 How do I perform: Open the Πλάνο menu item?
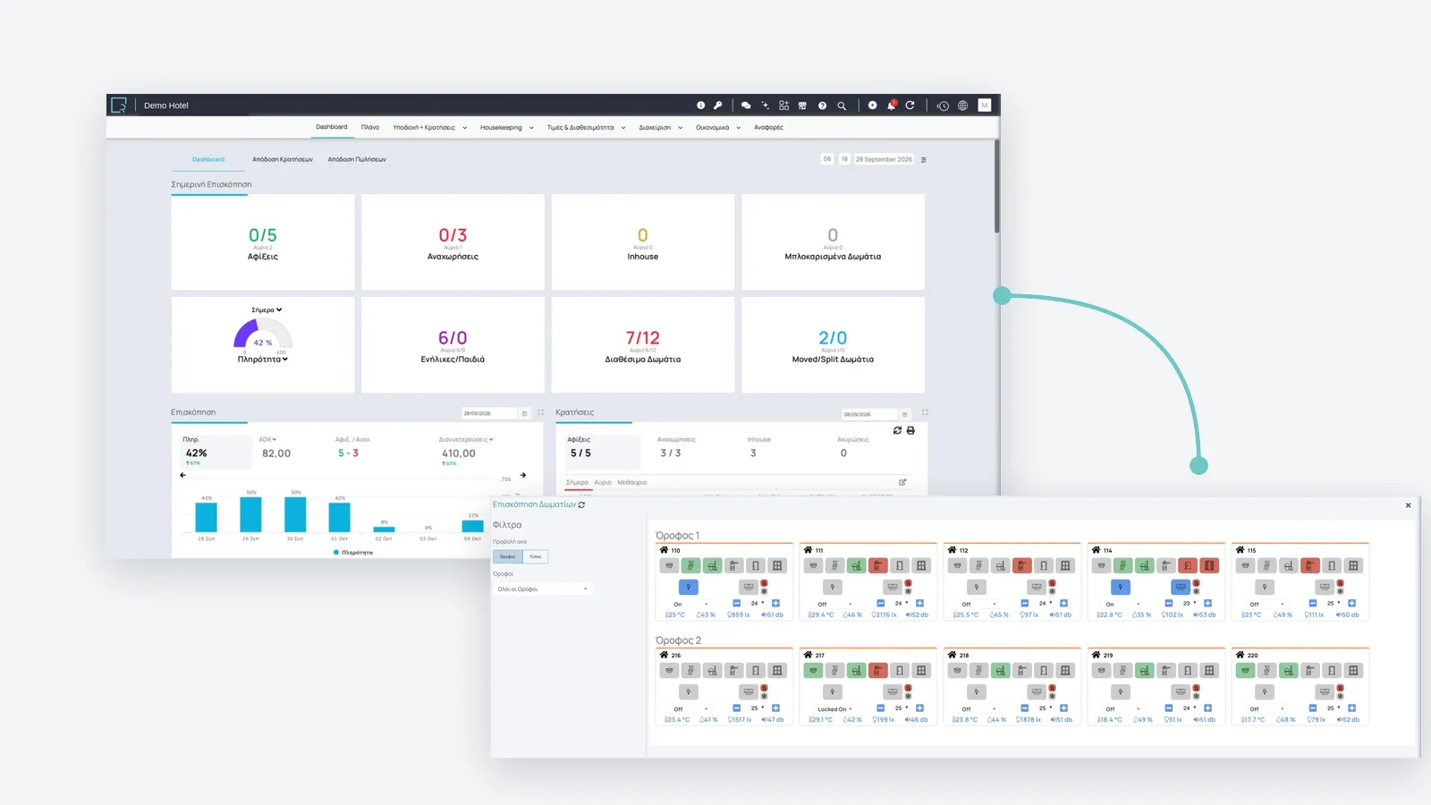(370, 127)
